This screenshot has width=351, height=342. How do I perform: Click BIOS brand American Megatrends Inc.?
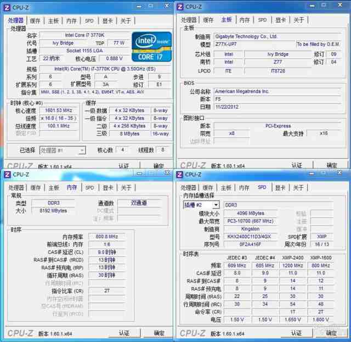click(x=277, y=92)
